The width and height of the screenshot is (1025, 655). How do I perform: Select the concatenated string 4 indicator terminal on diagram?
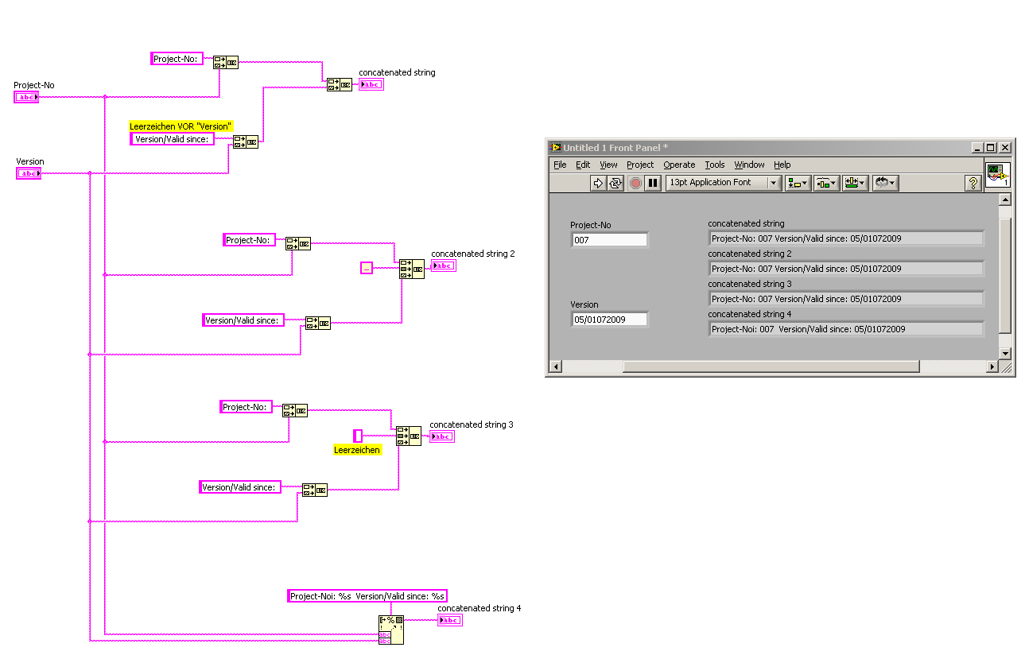(449, 620)
